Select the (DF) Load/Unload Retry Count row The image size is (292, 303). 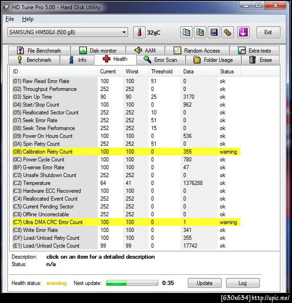tap(125, 238)
